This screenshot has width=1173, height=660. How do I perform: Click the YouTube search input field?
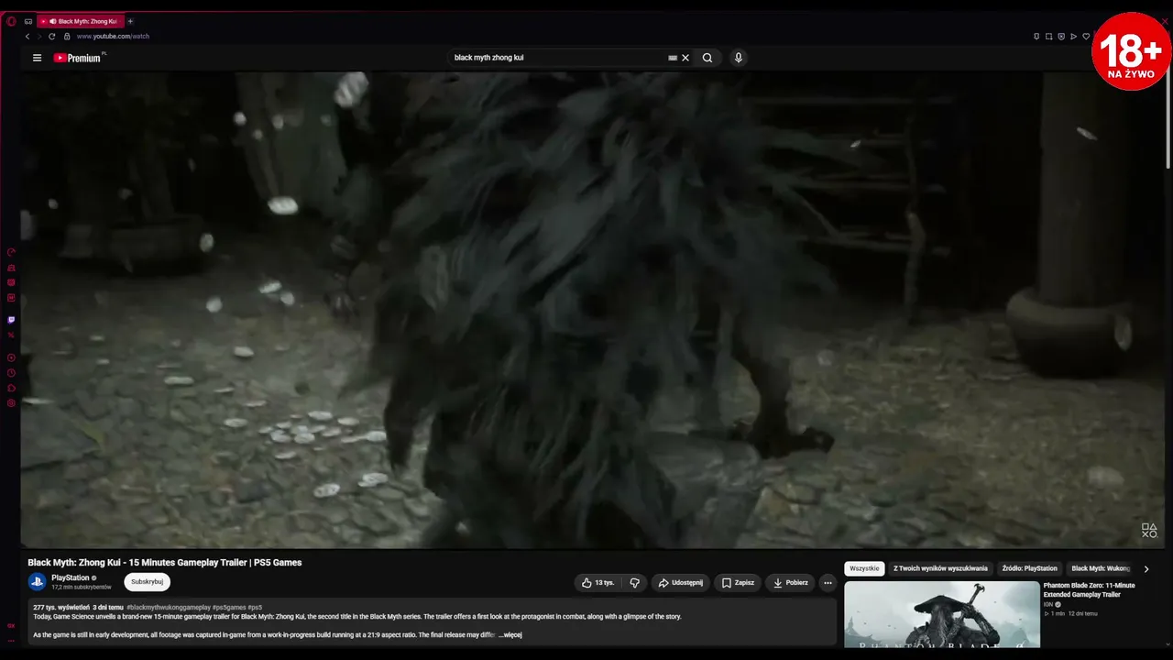click(x=559, y=58)
